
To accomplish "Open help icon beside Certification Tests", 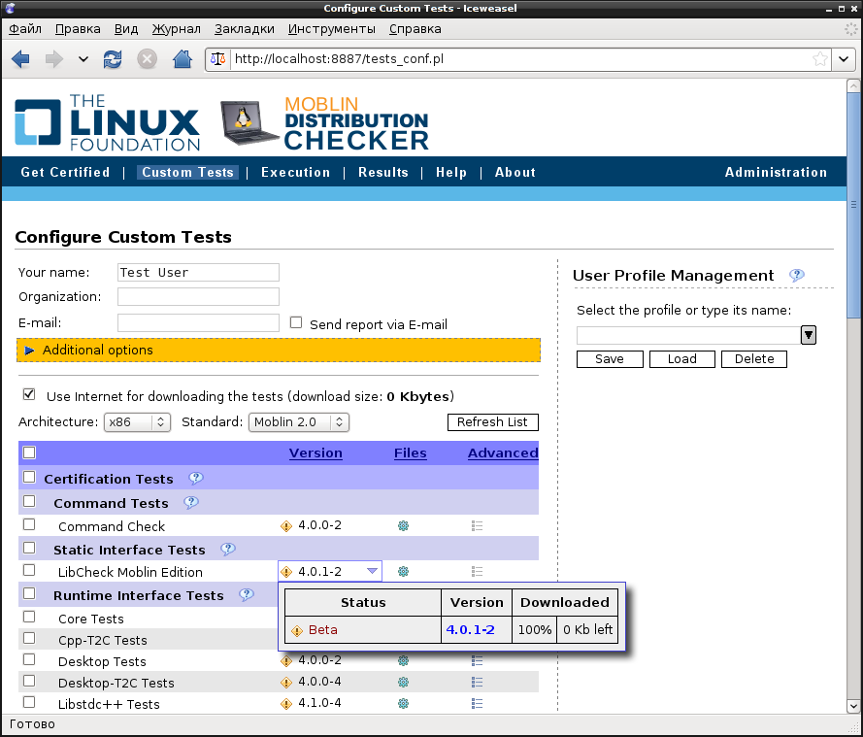I will click(196, 479).
